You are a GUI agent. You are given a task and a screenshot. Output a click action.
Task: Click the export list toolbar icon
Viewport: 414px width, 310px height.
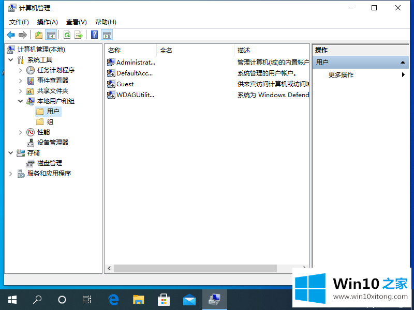point(79,35)
